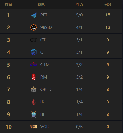Screen dimensions: 123x133
Task: Select PFT's 5/0 win-loss record
Action: point(79,15)
